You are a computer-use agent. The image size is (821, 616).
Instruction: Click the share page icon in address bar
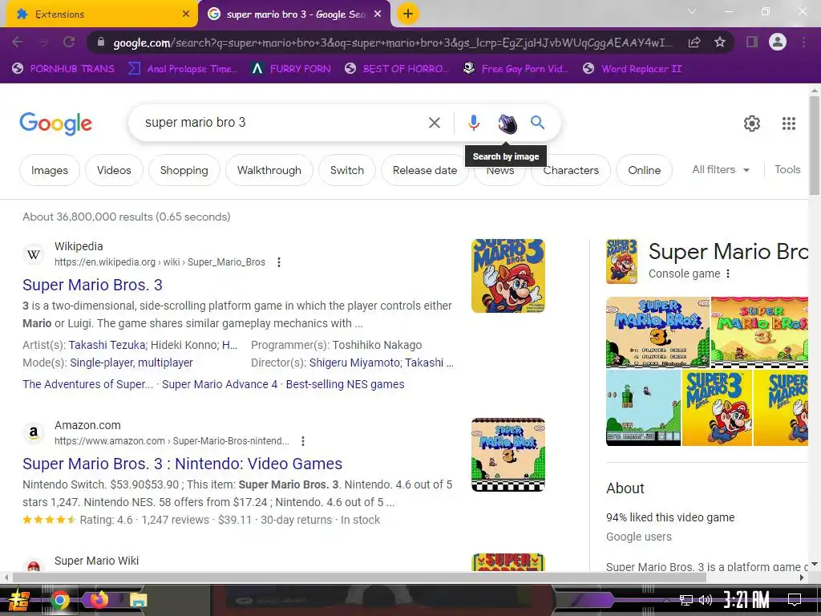pos(694,43)
